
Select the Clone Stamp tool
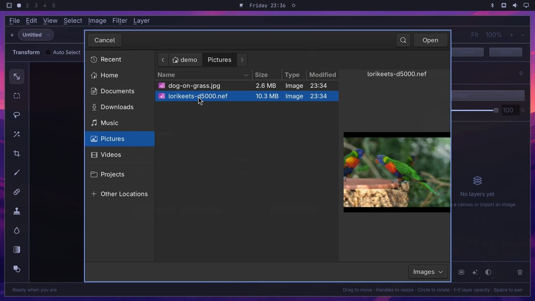pos(16,211)
